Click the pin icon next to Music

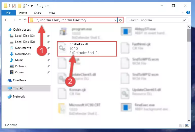click(48, 60)
